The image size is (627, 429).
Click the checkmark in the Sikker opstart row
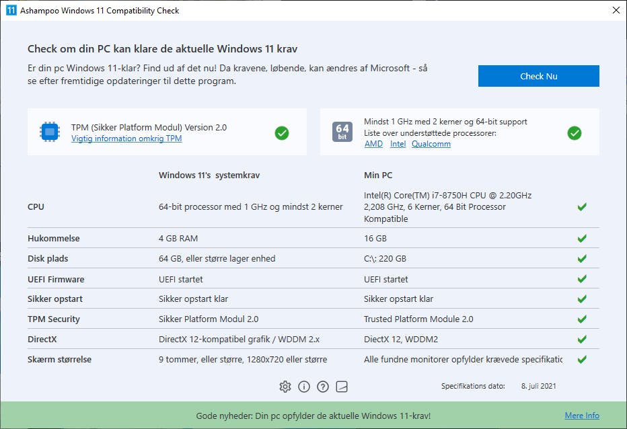(x=582, y=299)
